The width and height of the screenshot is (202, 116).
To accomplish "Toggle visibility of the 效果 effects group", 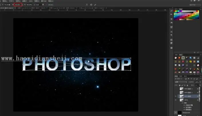I will pos(182,103).
